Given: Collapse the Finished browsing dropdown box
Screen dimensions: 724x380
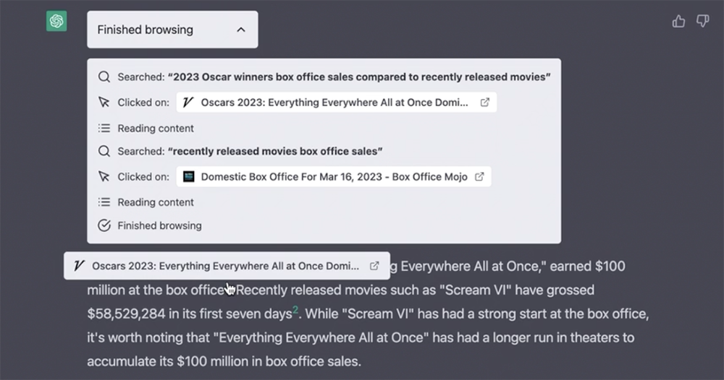Looking at the screenshot, I should (172, 30).
